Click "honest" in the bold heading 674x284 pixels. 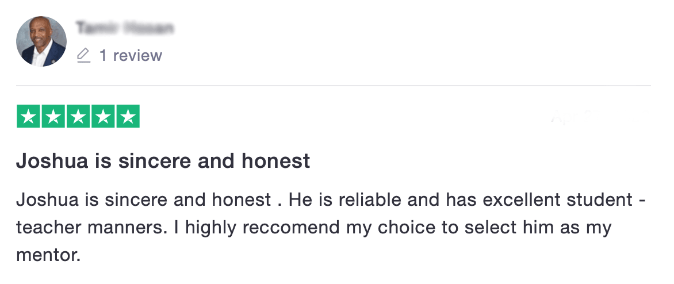(275, 161)
